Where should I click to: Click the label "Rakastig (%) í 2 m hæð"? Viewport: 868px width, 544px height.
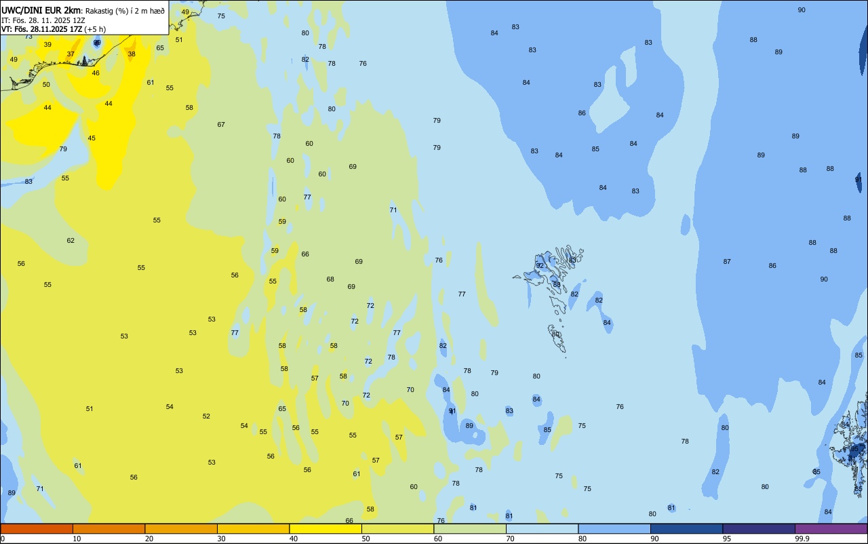coord(125,11)
